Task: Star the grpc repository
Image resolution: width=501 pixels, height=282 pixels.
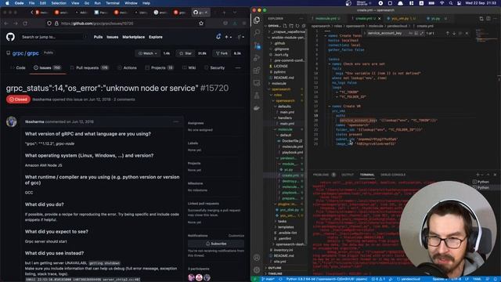Action: tap(186, 53)
